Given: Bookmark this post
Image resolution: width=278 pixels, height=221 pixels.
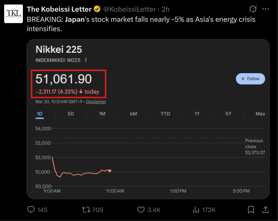Looking at the screenshot, I should [251, 210].
